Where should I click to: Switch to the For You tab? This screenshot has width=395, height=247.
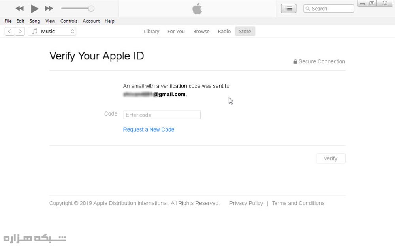tap(176, 32)
